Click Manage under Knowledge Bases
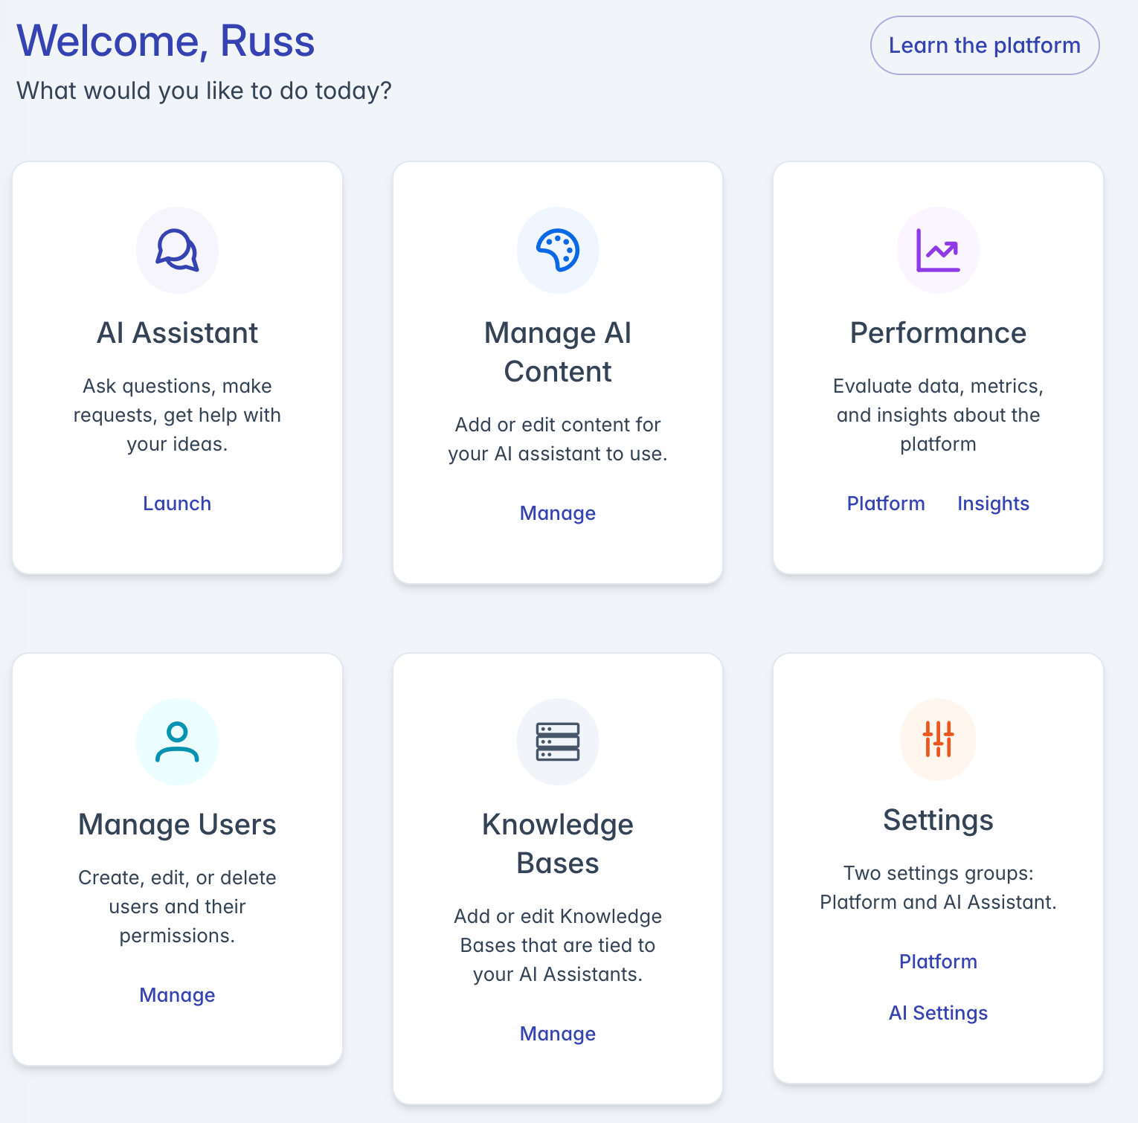This screenshot has width=1138, height=1123. click(x=558, y=1034)
